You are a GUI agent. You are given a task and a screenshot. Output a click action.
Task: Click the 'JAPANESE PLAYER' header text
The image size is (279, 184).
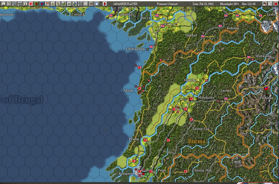pyautogui.click(x=125, y=4)
